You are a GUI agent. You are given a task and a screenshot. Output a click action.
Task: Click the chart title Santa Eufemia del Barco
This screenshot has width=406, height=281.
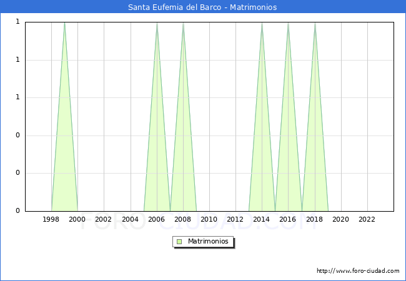coord(202,7)
